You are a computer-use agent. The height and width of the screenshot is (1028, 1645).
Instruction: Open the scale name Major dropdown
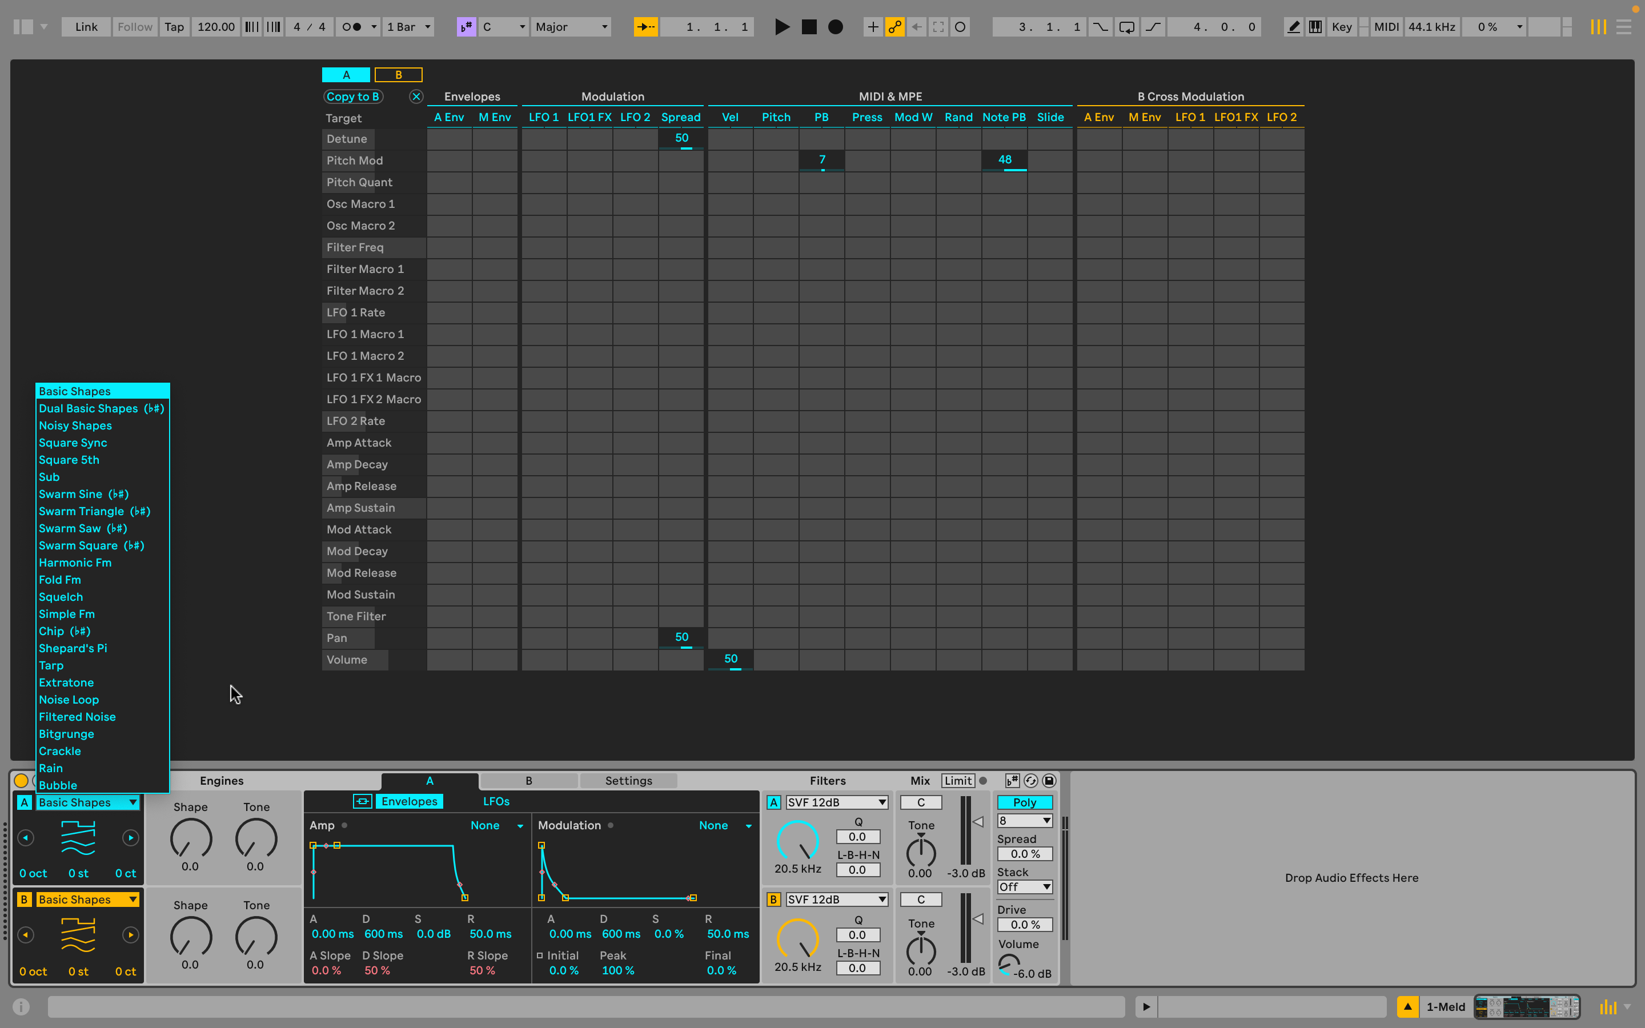571,26
